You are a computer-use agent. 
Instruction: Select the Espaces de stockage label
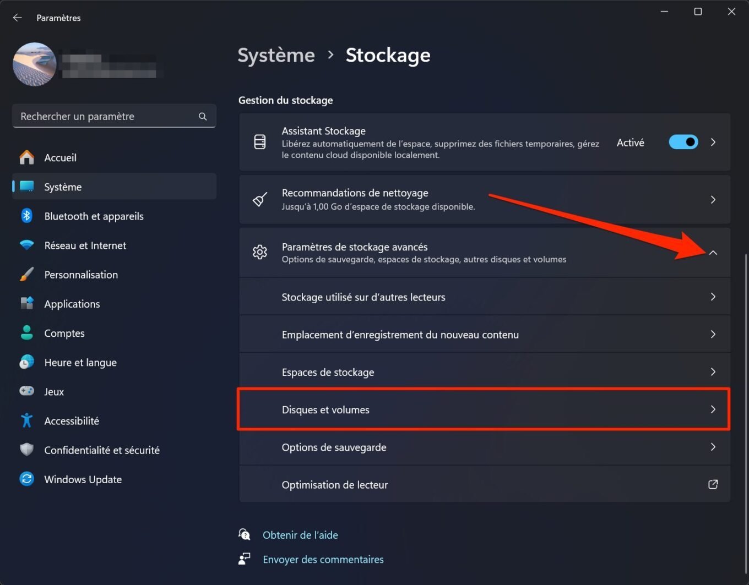point(328,372)
